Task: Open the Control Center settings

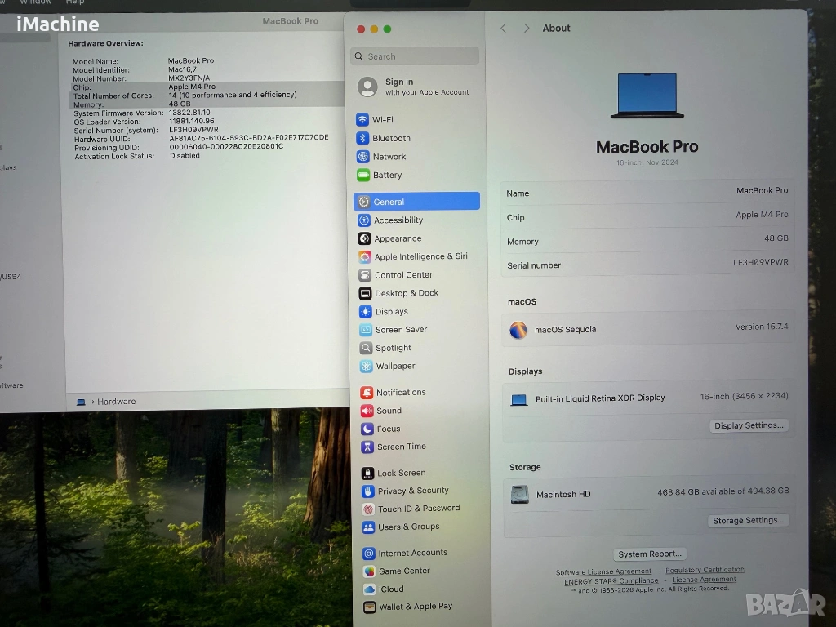Action: point(402,275)
